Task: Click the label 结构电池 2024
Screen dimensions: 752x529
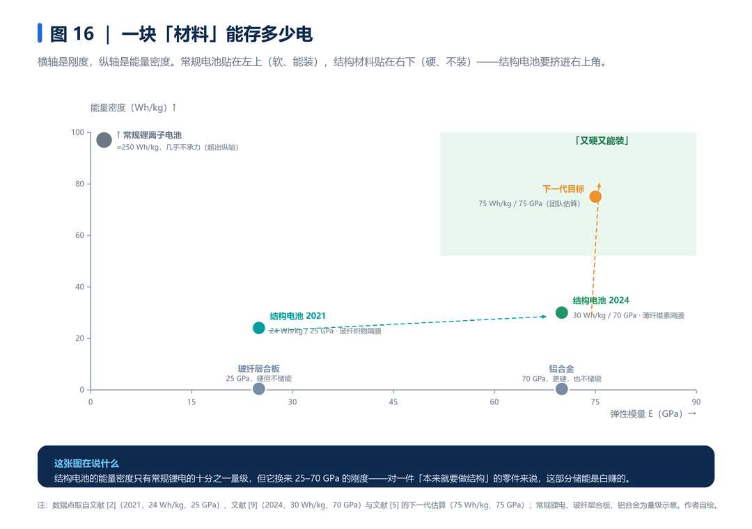Action: 601,300
